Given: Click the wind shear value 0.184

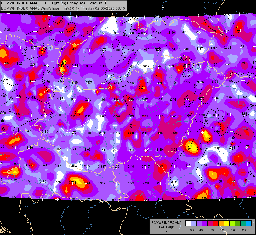Looking at the screenshot, I should pos(159,116).
